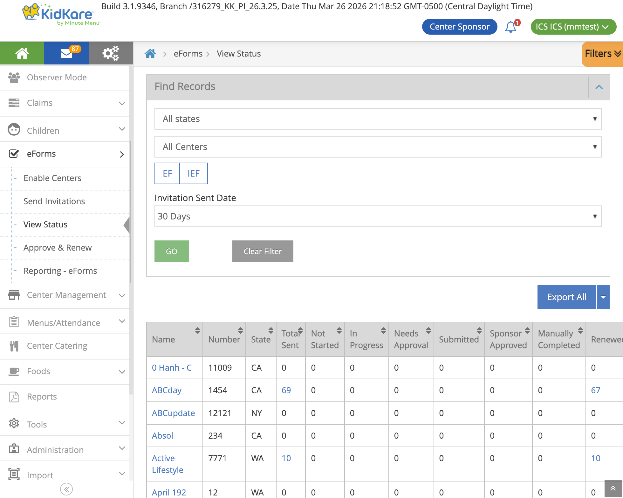Toggle the IEF filter
This screenshot has width=623, height=498.
click(x=194, y=173)
